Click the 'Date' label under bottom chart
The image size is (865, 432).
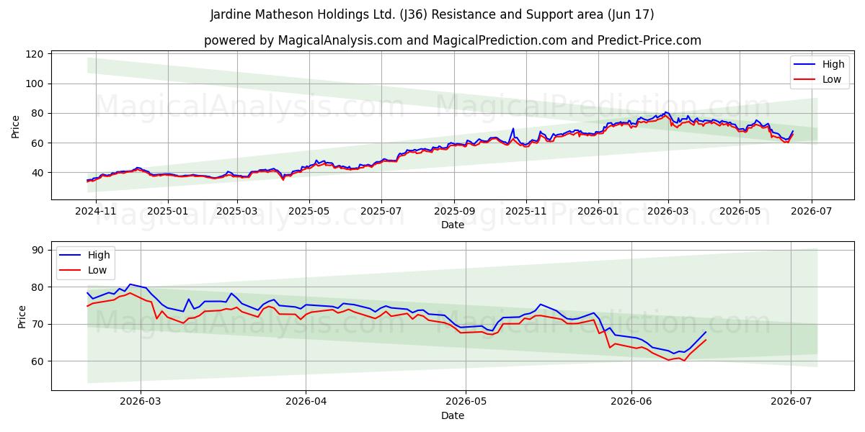click(453, 415)
